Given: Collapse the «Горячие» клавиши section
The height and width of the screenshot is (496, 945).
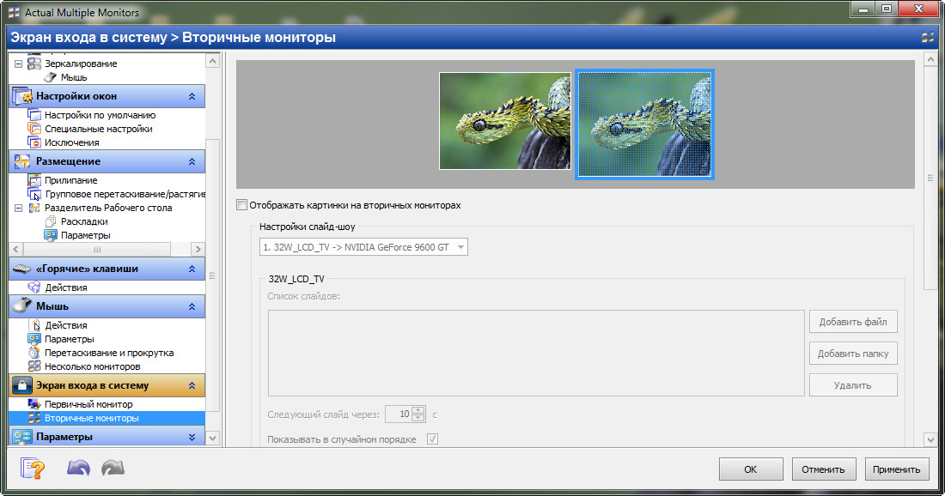Looking at the screenshot, I should coord(192,269).
